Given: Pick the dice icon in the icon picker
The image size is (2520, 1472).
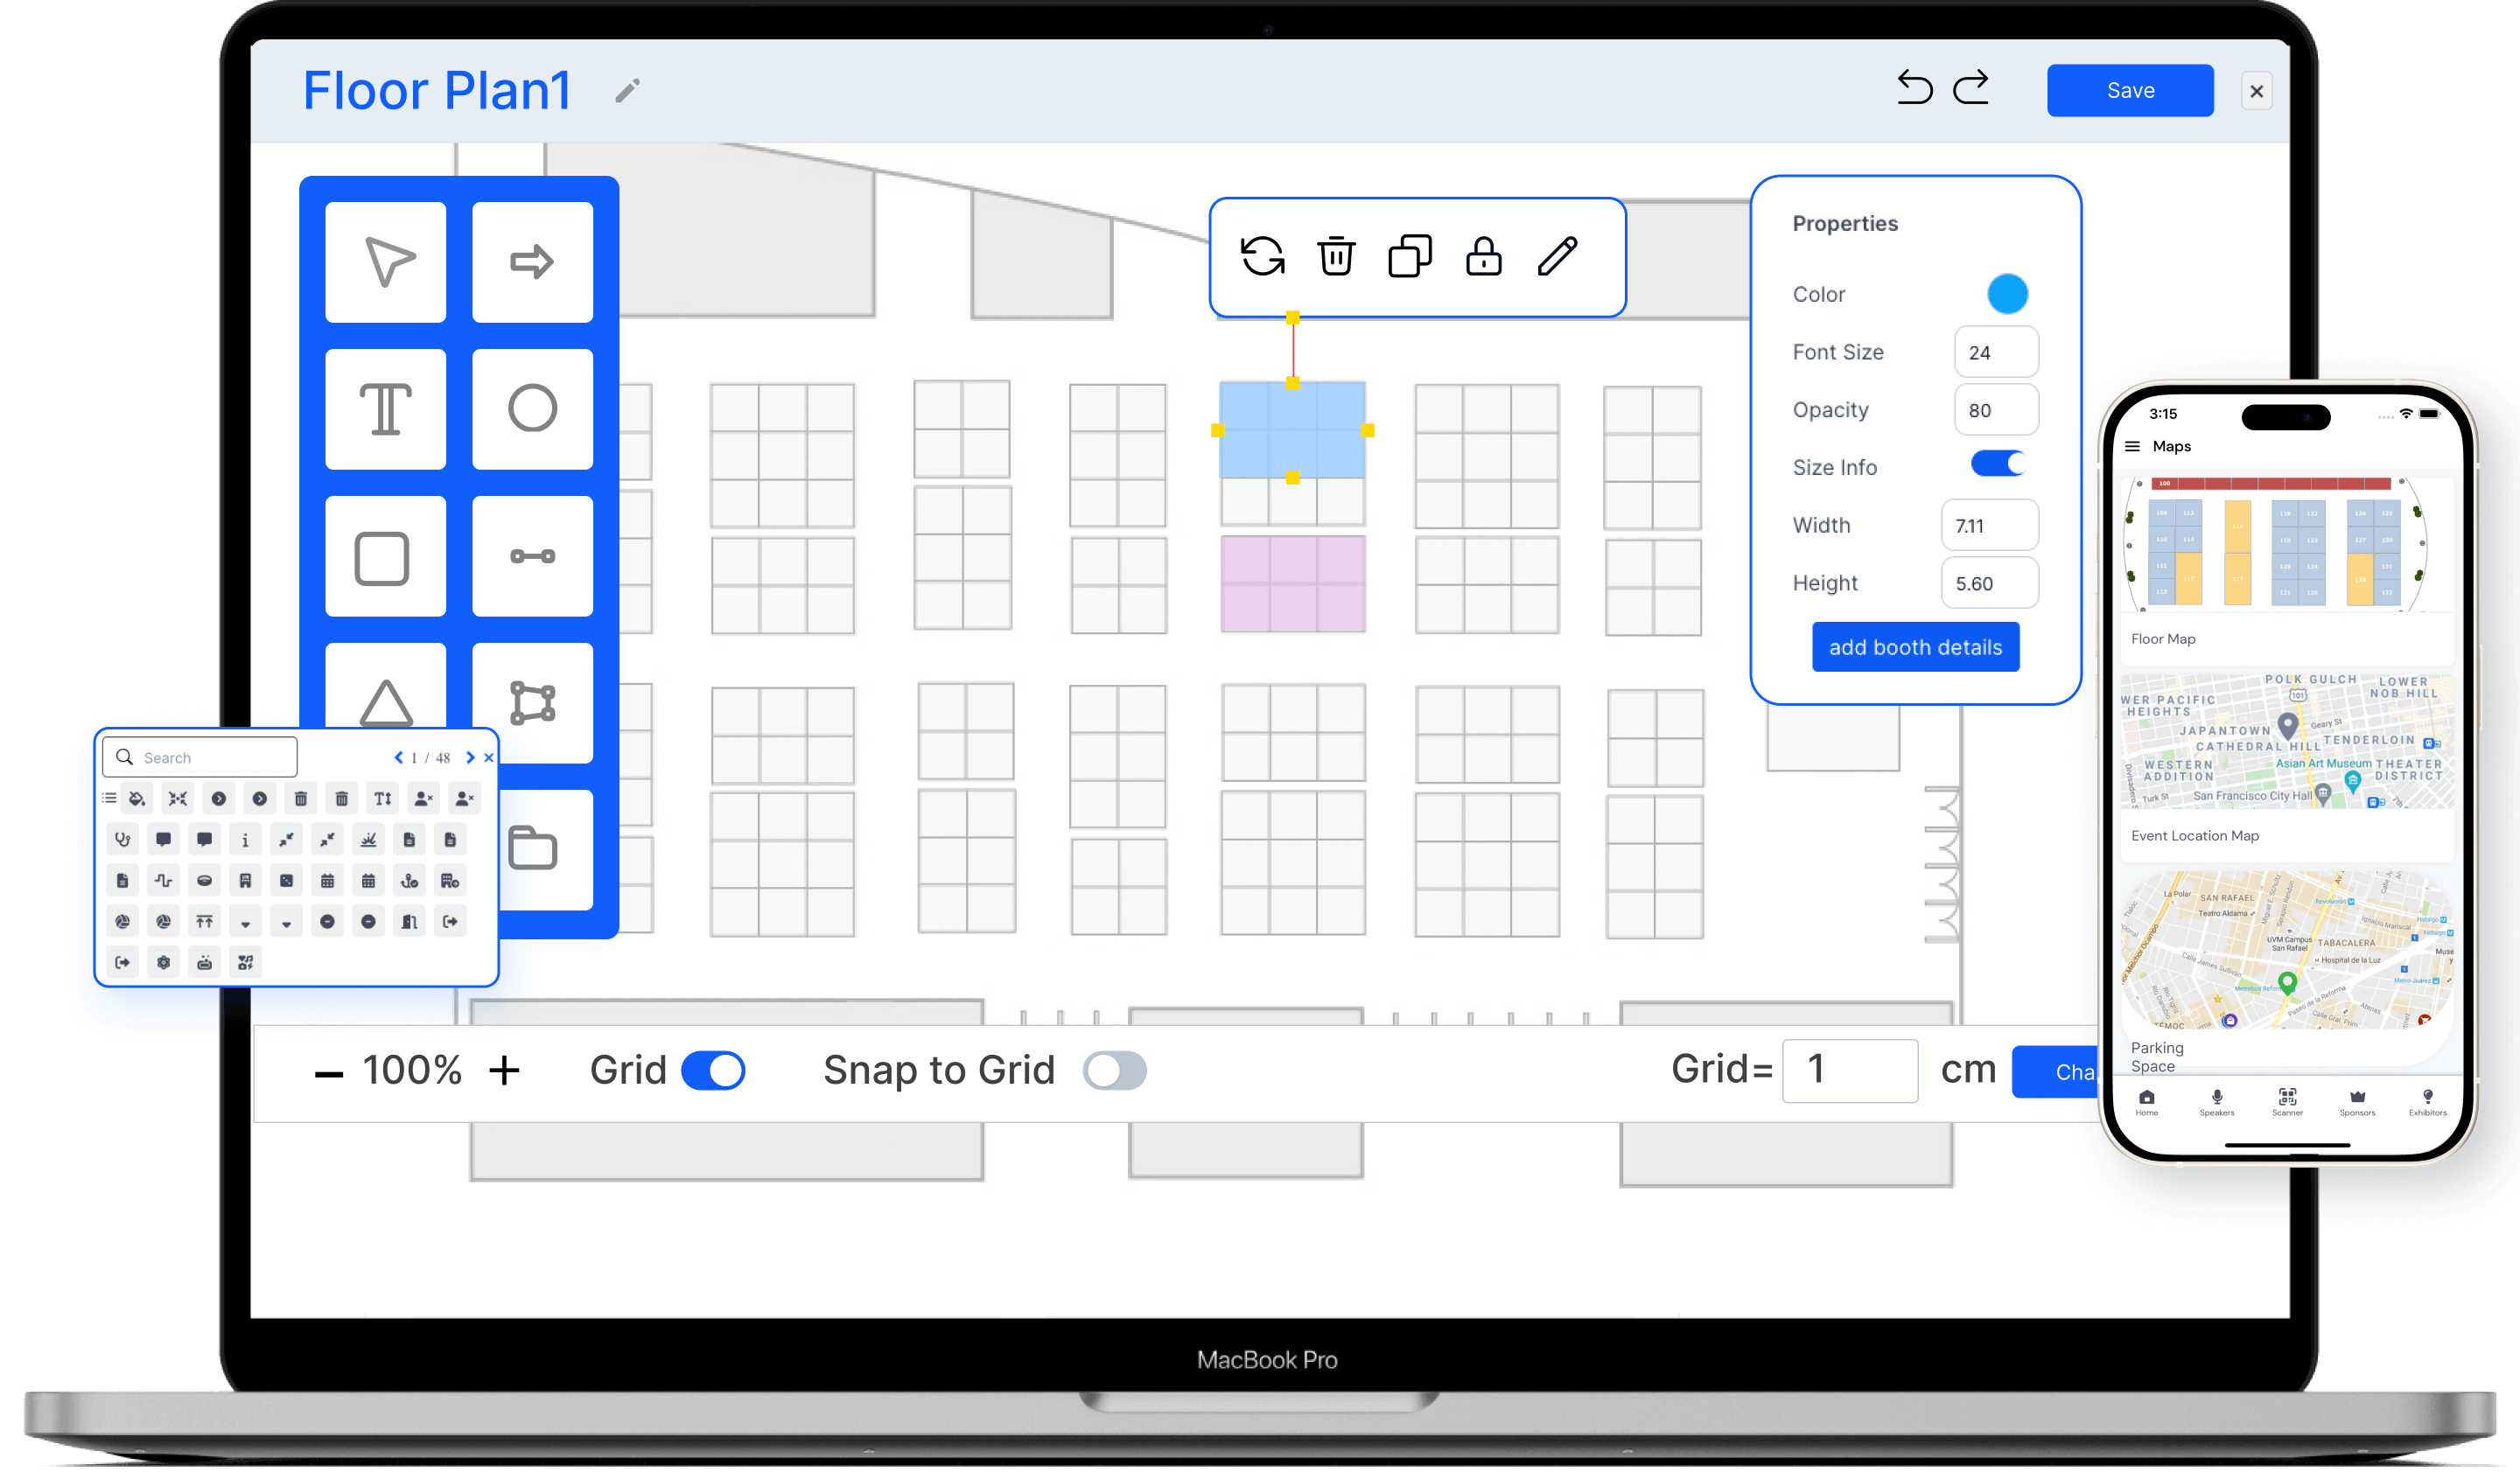Looking at the screenshot, I should (286, 881).
